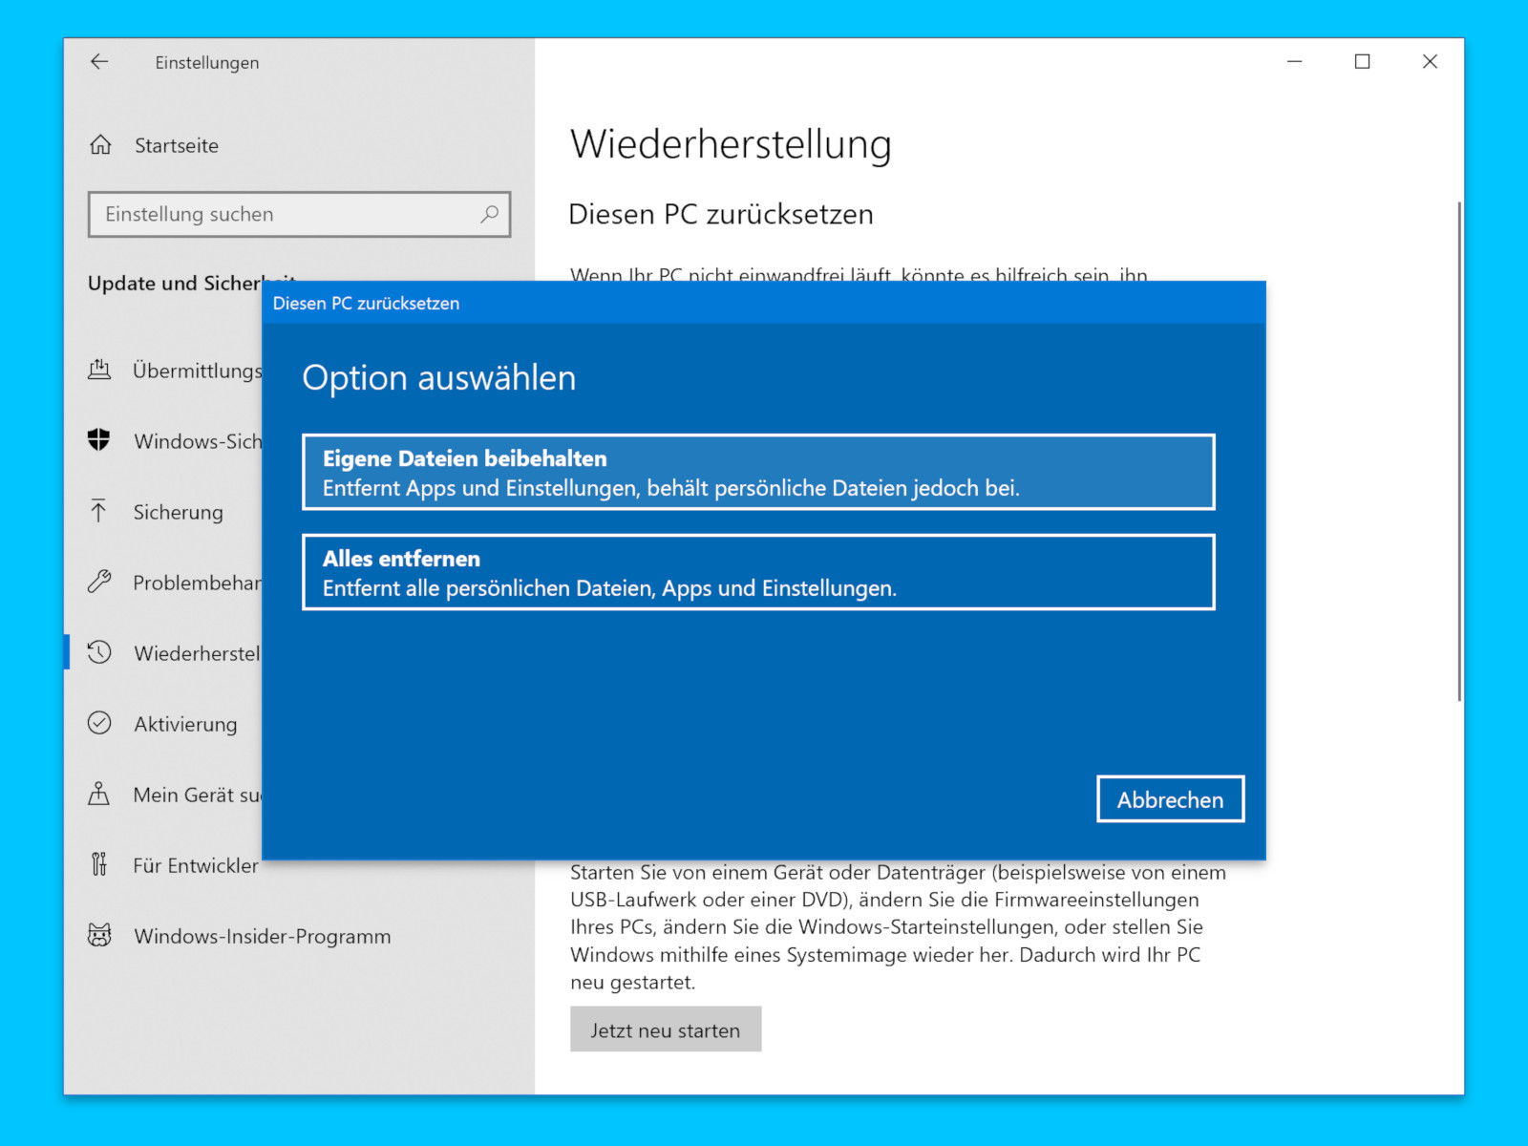
Task: Select the Mein Gerät suchen icon
Action: 98,794
